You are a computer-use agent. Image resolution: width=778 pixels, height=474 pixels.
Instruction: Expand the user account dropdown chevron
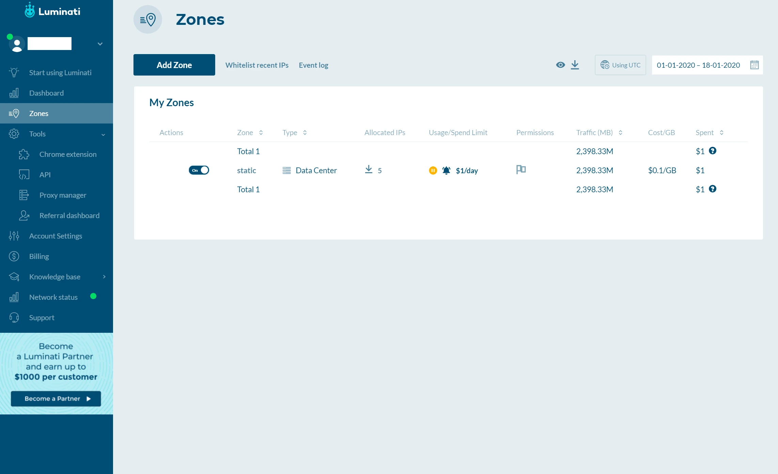pyautogui.click(x=100, y=44)
